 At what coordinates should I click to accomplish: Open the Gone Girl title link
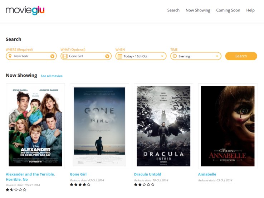pyautogui.click(x=78, y=174)
